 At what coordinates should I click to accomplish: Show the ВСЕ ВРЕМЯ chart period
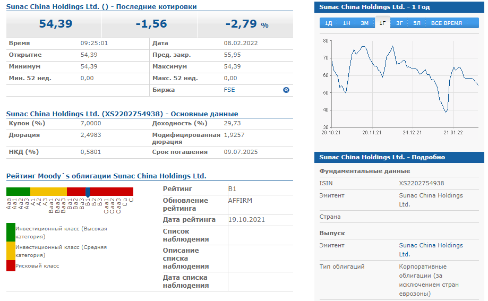coord(446,23)
